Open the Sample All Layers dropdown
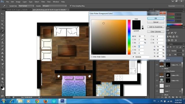This screenshot has width=185, height=104. [54, 6]
